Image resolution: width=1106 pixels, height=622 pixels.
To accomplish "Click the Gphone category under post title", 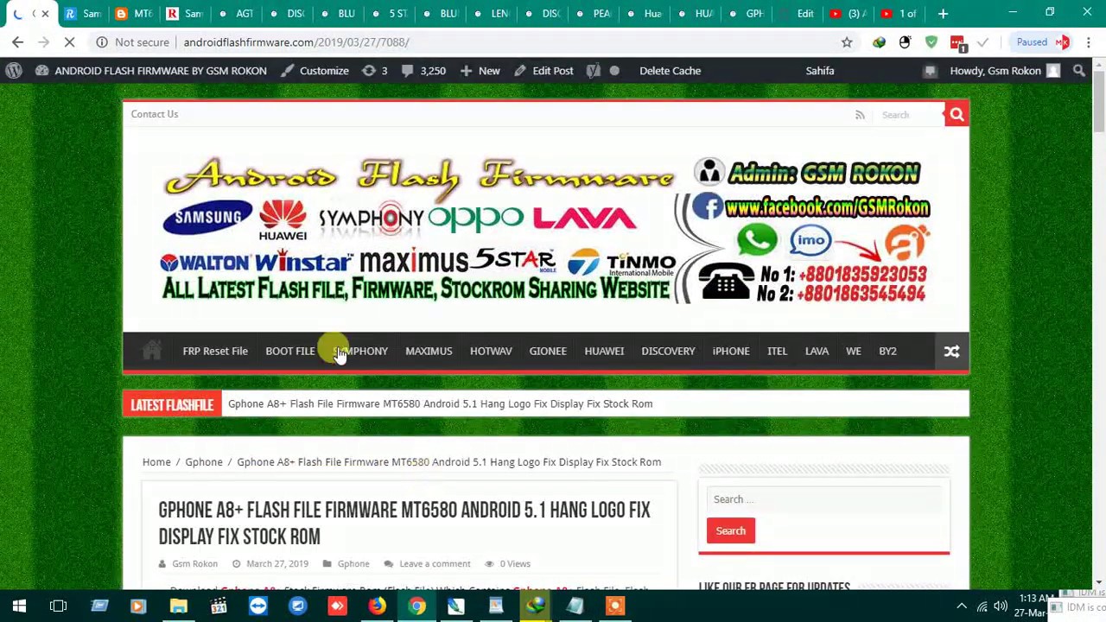I will click(x=353, y=564).
